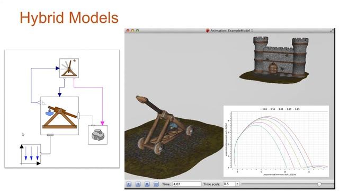Screen dimensions: 339x191
Task: Click the Time scale value box
Action: tap(229, 184)
